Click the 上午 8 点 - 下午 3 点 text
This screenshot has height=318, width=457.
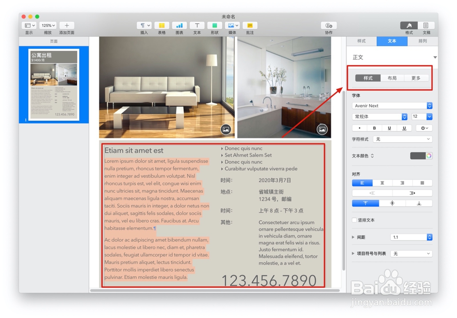click(x=281, y=211)
